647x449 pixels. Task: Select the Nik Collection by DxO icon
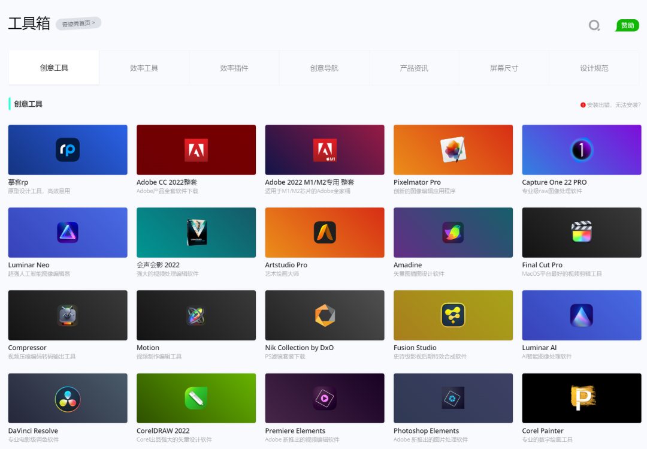point(325,315)
